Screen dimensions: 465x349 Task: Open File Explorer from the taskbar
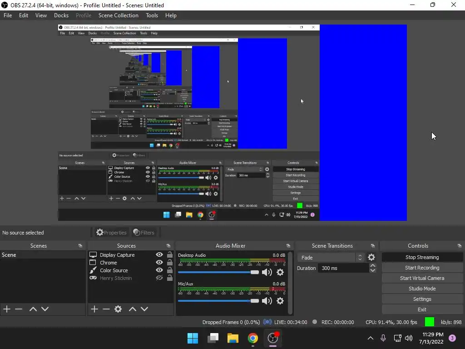[233, 338]
